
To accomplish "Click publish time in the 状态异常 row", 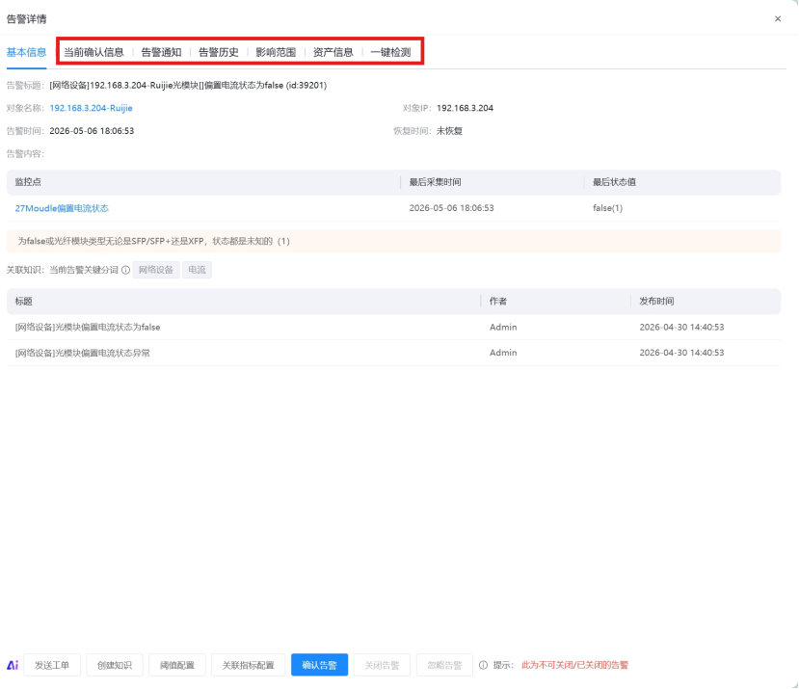I will point(681,353).
